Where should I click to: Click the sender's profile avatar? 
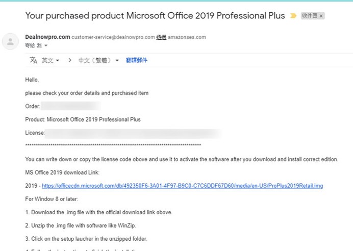(x=10, y=41)
